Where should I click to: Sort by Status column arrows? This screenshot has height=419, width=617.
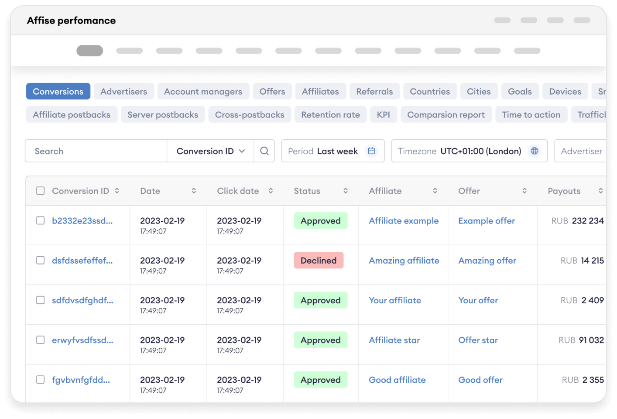[346, 191]
